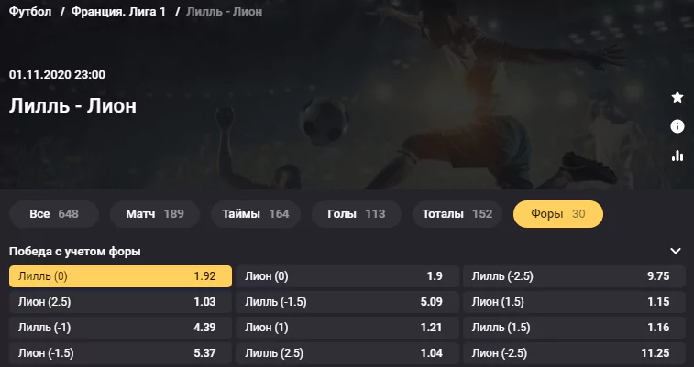Pick Лион (0) odds 1.9
This screenshot has height=367, width=694.
point(347,276)
